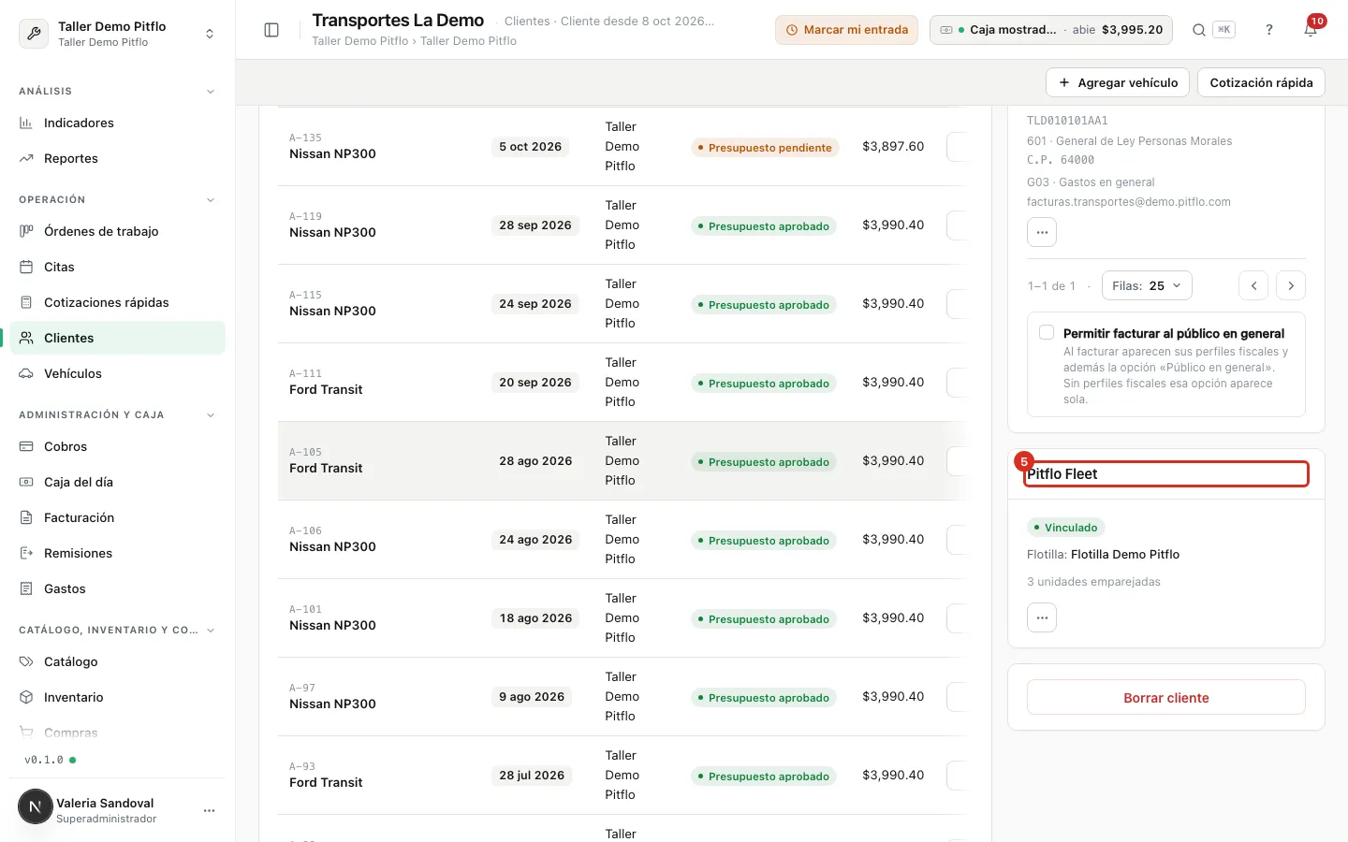Click the N user avatar
The width and height of the screenshot is (1348, 842).
36,806
